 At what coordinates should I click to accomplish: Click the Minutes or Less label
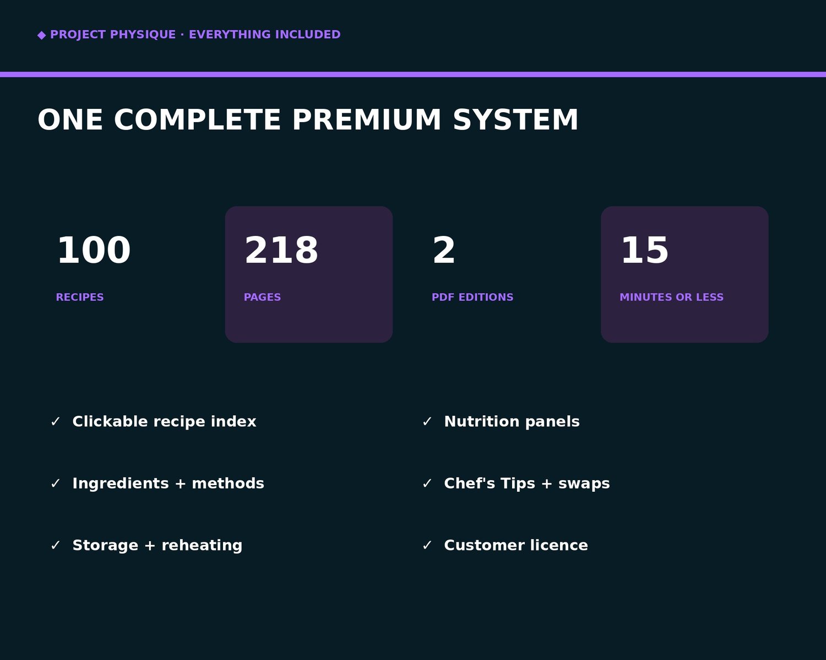[671, 297]
